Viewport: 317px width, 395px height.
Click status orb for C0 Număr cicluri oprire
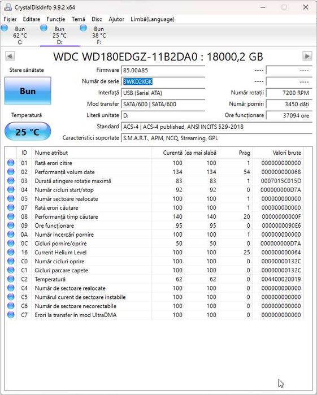point(11,261)
